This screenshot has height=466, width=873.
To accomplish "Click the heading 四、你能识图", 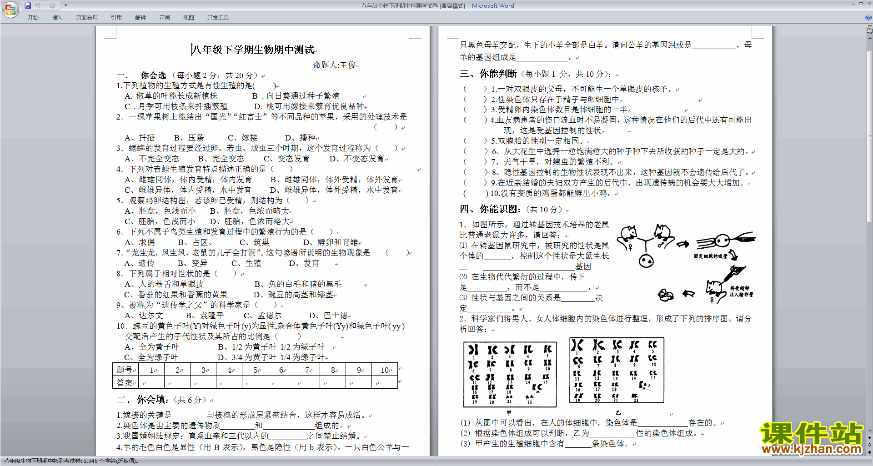I will [x=490, y=209].
